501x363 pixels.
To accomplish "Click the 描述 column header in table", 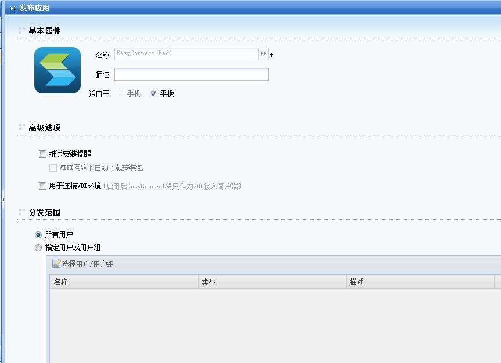I will pos(420,282).
